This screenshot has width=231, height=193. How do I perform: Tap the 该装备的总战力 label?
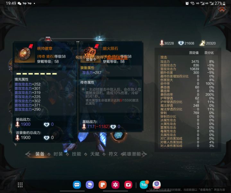(29, 133)
